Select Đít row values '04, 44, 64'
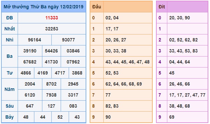The width and height of the screenshot is (210, 124). click(x=179, y=62)
